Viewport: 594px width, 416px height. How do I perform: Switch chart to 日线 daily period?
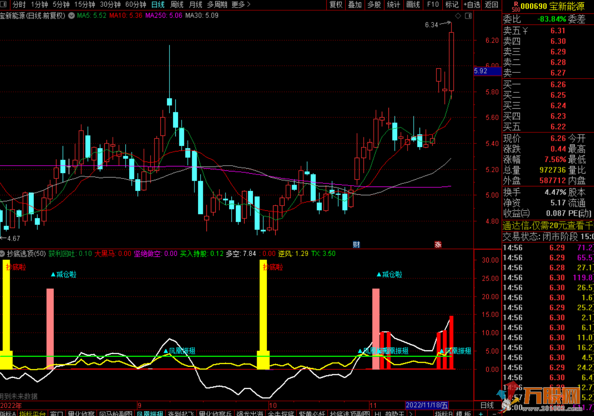click(x=158, y=4)
